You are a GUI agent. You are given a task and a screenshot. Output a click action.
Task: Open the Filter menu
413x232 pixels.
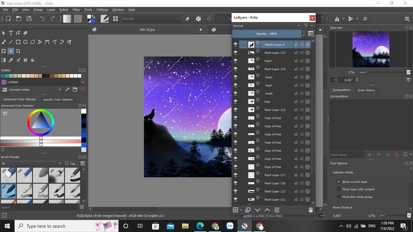tap(76, 10)
